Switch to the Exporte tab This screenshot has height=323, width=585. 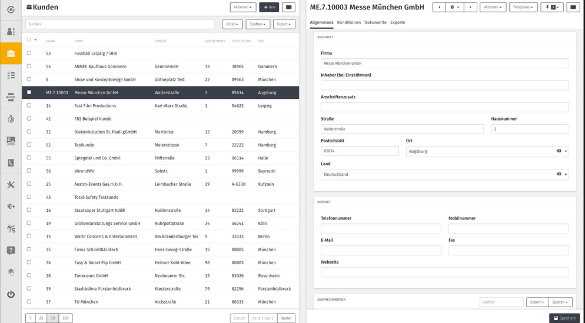pyautogui.click(x=398, y=22)
